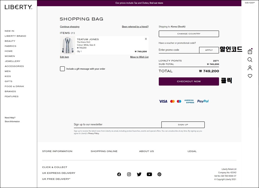Open the Privacy Policy link
This screenshot has height=188, width=259.
pyautogui.click(x=94, y=134)
